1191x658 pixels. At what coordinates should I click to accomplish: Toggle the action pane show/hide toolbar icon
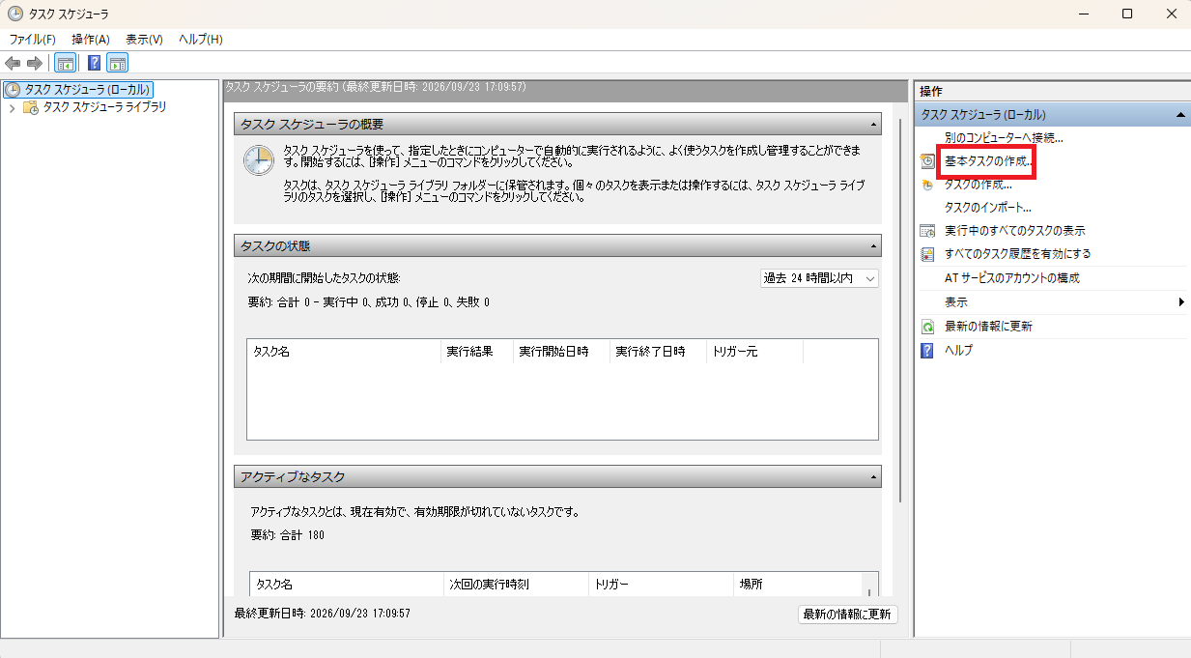click(118, 64)
